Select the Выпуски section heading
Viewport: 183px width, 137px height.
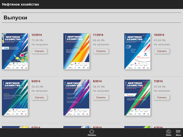tap(15, 17)
